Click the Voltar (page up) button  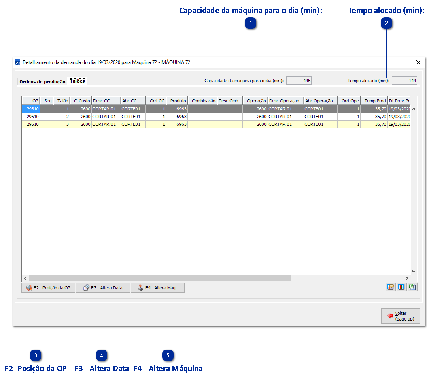[401, 316]
